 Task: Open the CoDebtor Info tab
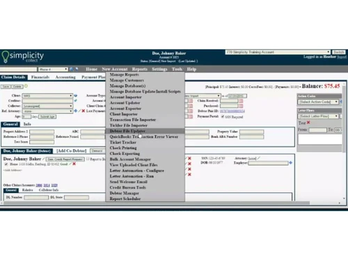(49, 190)
